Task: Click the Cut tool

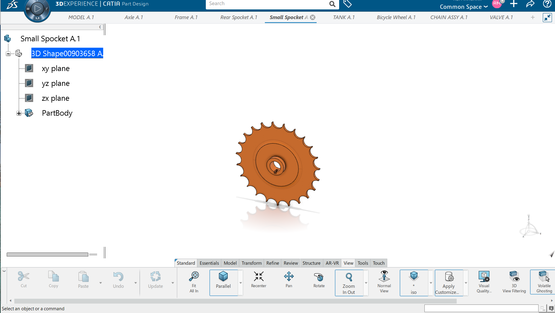Action: point(24,280)
